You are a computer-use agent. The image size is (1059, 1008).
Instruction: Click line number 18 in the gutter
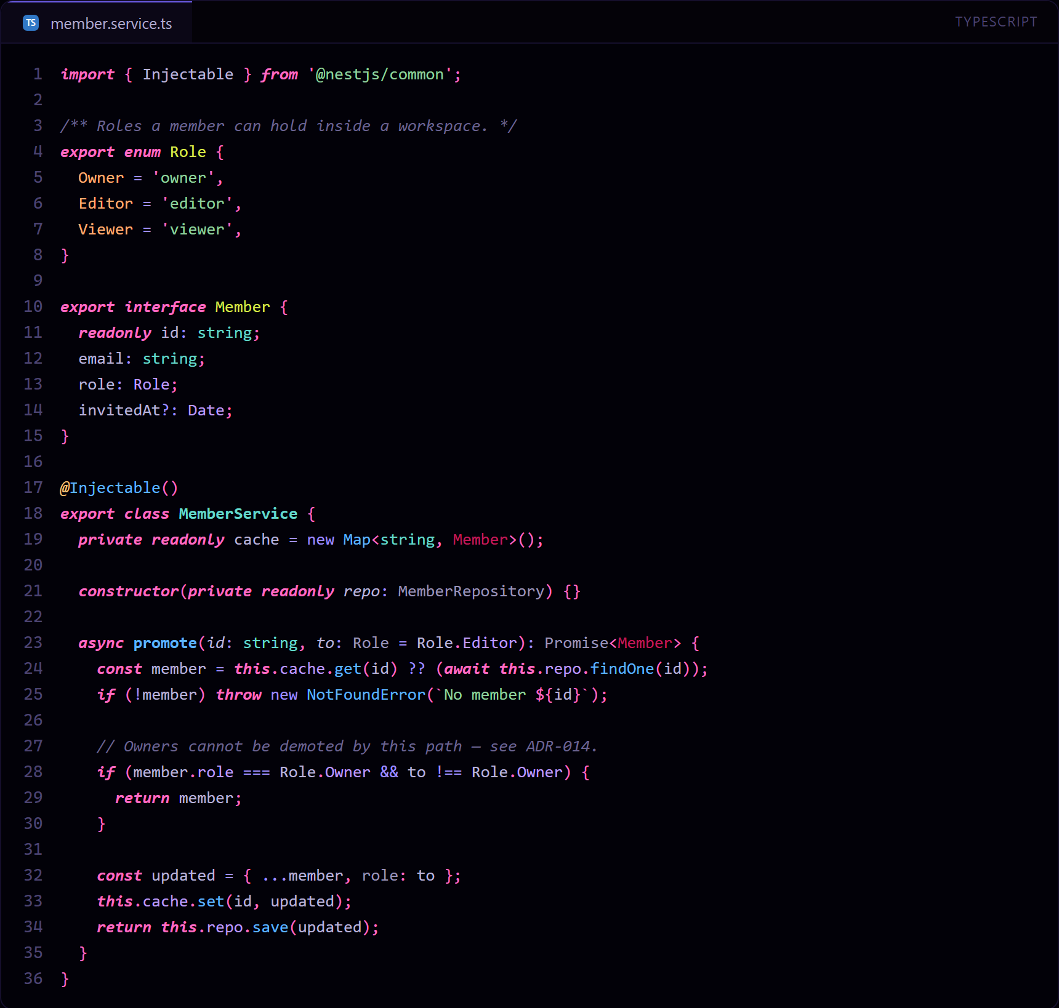pyautogui.click(x=33, y=514)
